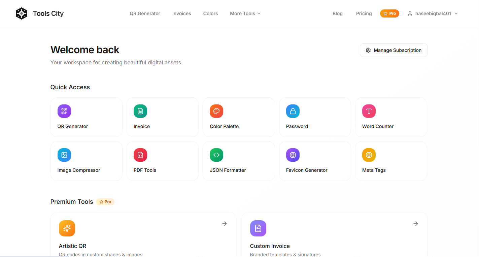The height and width of the screenshot is (257, 479).
Task: Select the Color Palette icon
Action: (216, 111)
